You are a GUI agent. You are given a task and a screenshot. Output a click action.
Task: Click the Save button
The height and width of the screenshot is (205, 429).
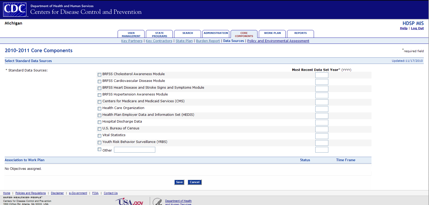(x=179, y=182)
